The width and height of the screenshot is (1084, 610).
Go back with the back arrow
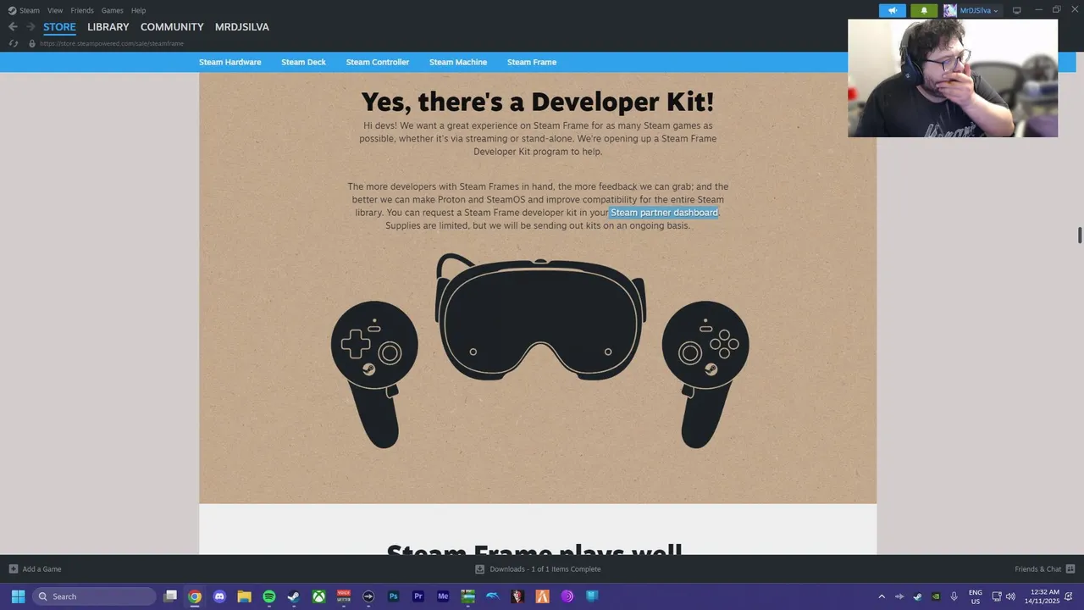[13, 27]
